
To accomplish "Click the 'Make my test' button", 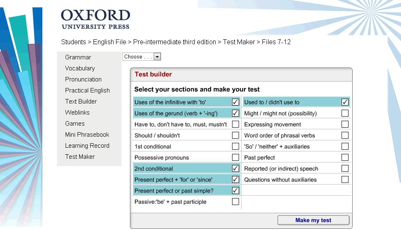I will 313,220.
